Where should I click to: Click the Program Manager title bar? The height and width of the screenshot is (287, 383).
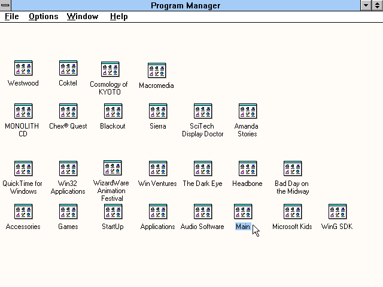coord(186,5)
